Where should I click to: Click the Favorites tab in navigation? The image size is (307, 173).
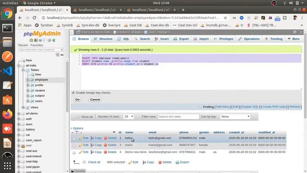(x=36, y=45)
